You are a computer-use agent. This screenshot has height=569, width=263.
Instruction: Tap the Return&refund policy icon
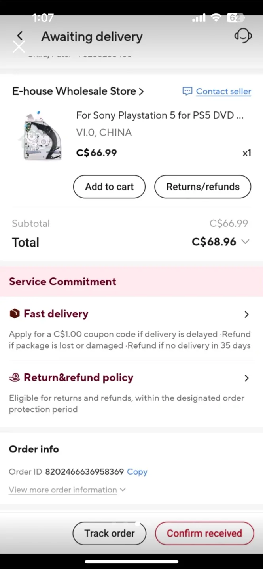pyautogui.click(x=14, y=378)
